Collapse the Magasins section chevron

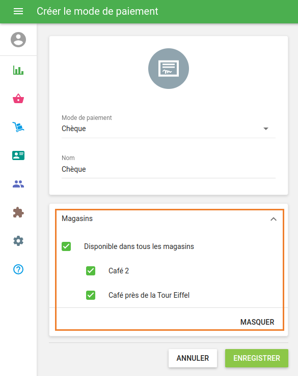pyautogui.click(x=274, y=219)
